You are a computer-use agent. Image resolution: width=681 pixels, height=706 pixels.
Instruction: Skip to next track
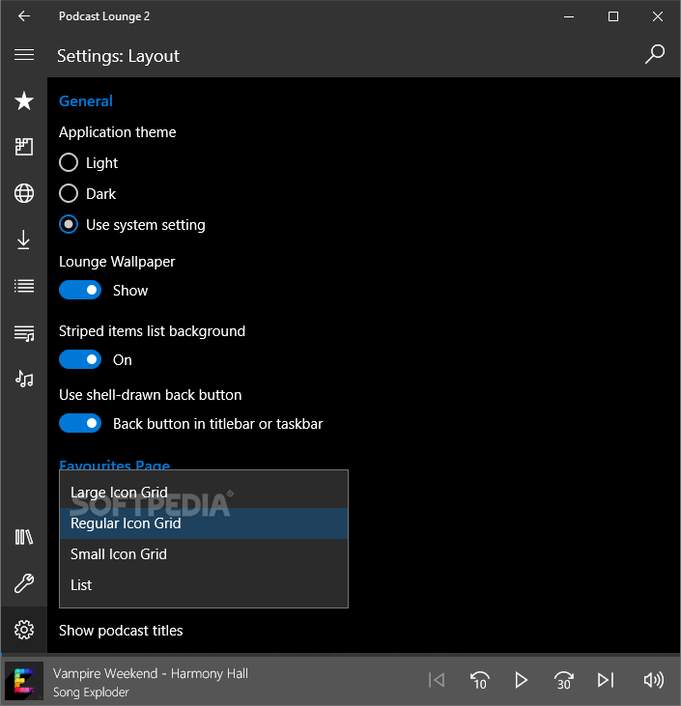(x=606, y=680)
